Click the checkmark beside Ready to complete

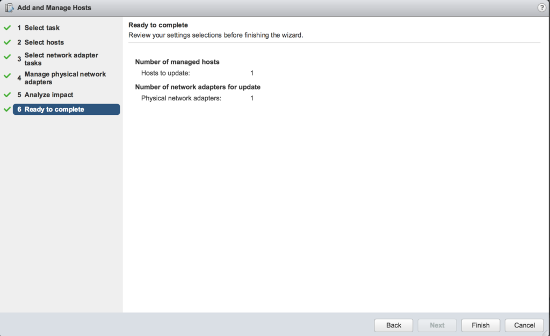8,109
